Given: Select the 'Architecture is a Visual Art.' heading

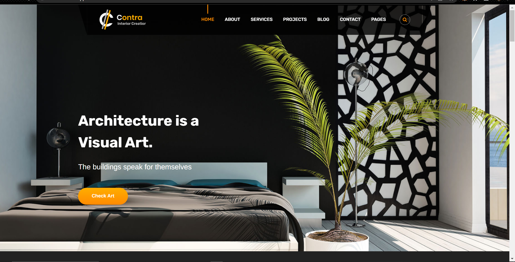Looking at the screenshot, I should [138, 131].
